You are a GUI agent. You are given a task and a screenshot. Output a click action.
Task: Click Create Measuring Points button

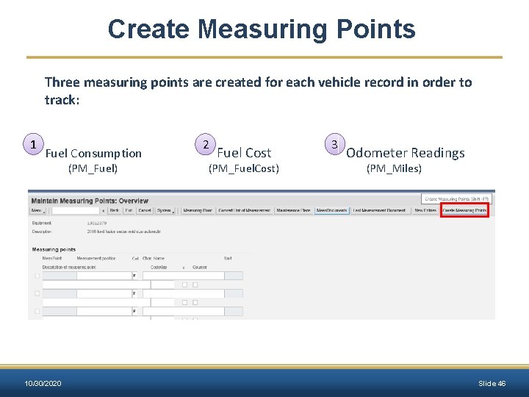[x=464, y=210]
